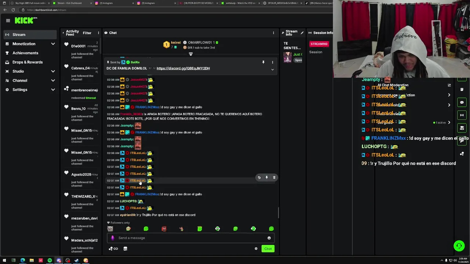Reply to the hovered ITSLeoLoL message

[x=259, y=177]
